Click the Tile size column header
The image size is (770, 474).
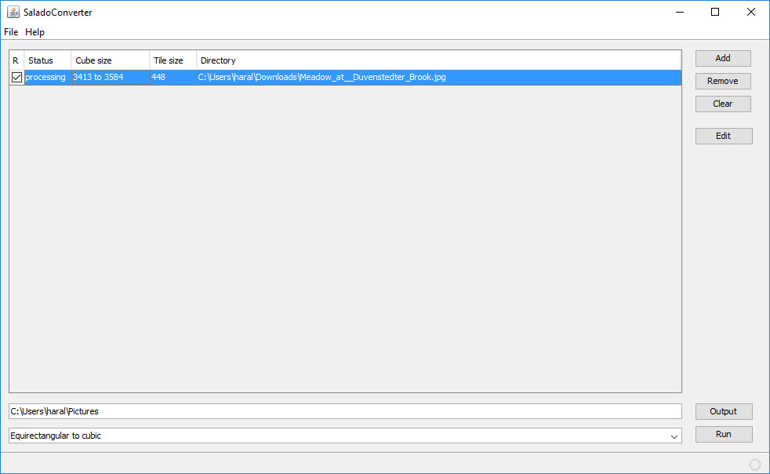point(173,60)
